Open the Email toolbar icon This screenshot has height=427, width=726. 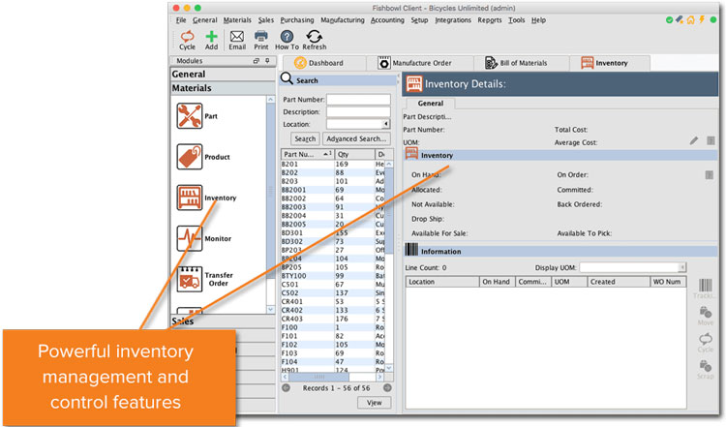click(237, 40)
